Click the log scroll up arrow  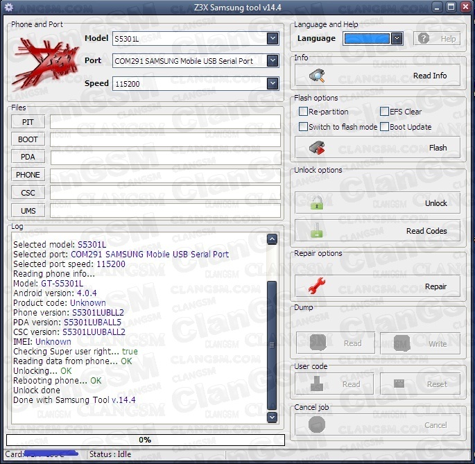coord(272,239)
